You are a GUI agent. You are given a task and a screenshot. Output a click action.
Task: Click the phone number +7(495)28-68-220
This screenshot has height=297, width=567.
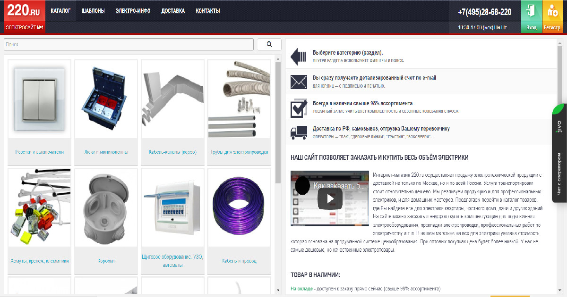[484, 12]
